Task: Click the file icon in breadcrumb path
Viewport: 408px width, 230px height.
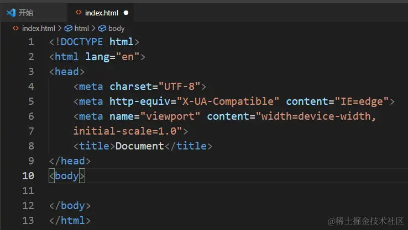Action: click(15, 28)
